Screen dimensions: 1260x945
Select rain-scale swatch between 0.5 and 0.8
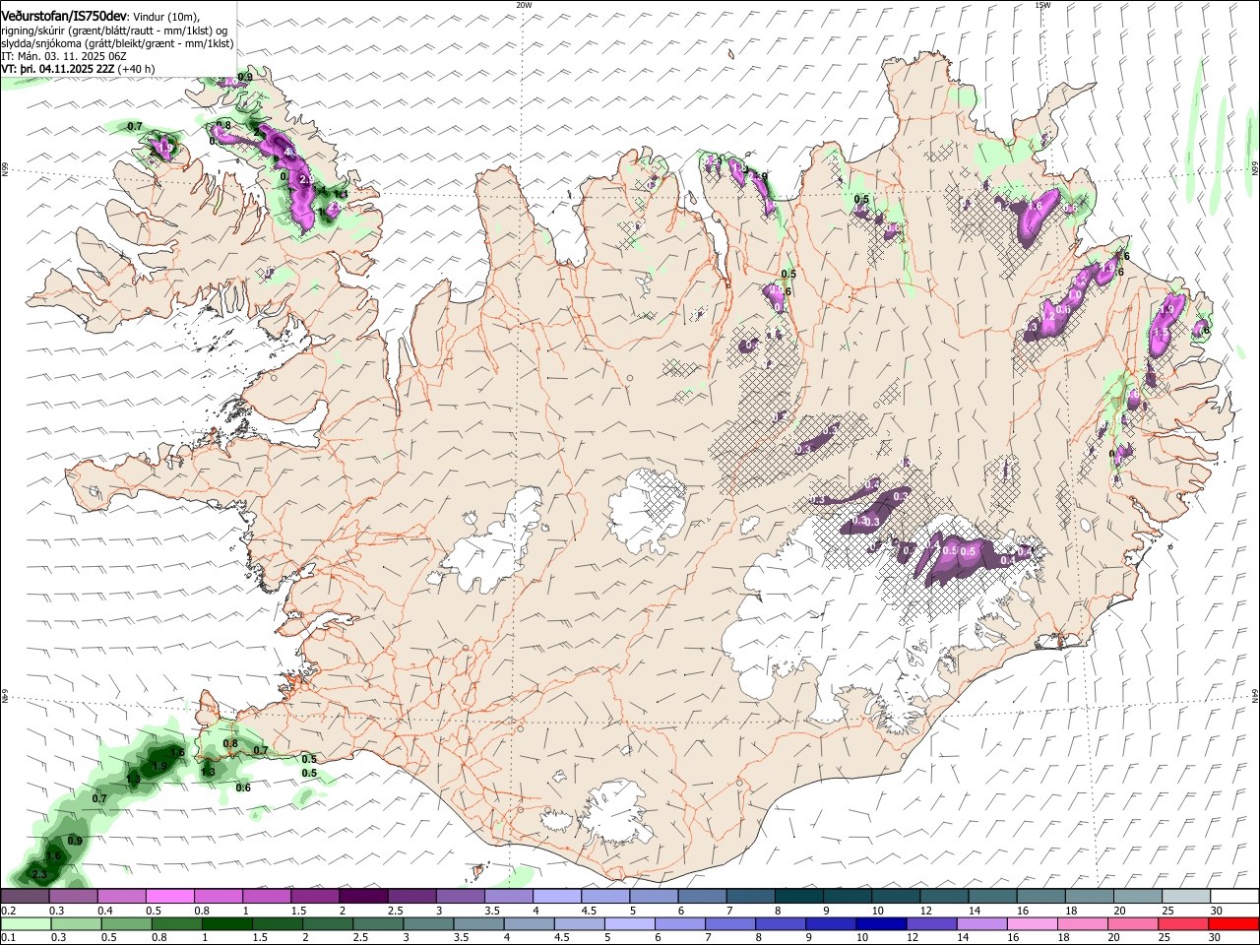[x=125, y=923]
